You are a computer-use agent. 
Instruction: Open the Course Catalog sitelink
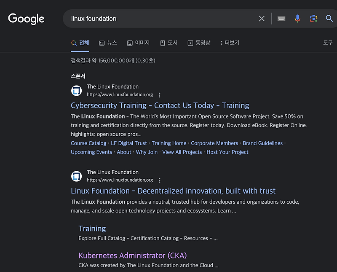coord(88,143)
